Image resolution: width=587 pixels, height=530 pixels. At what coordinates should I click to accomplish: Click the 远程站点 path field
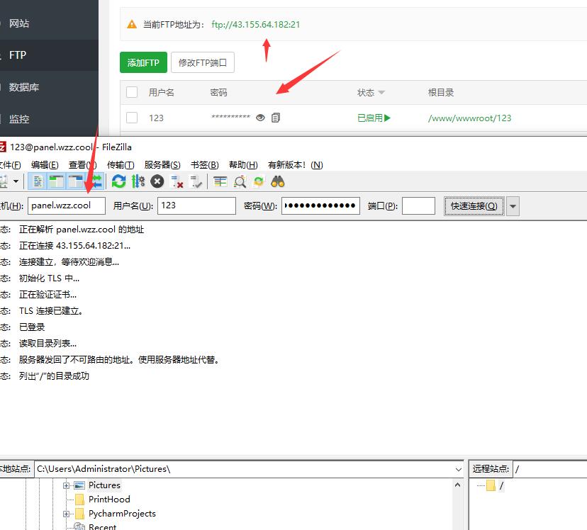point(550,469)
